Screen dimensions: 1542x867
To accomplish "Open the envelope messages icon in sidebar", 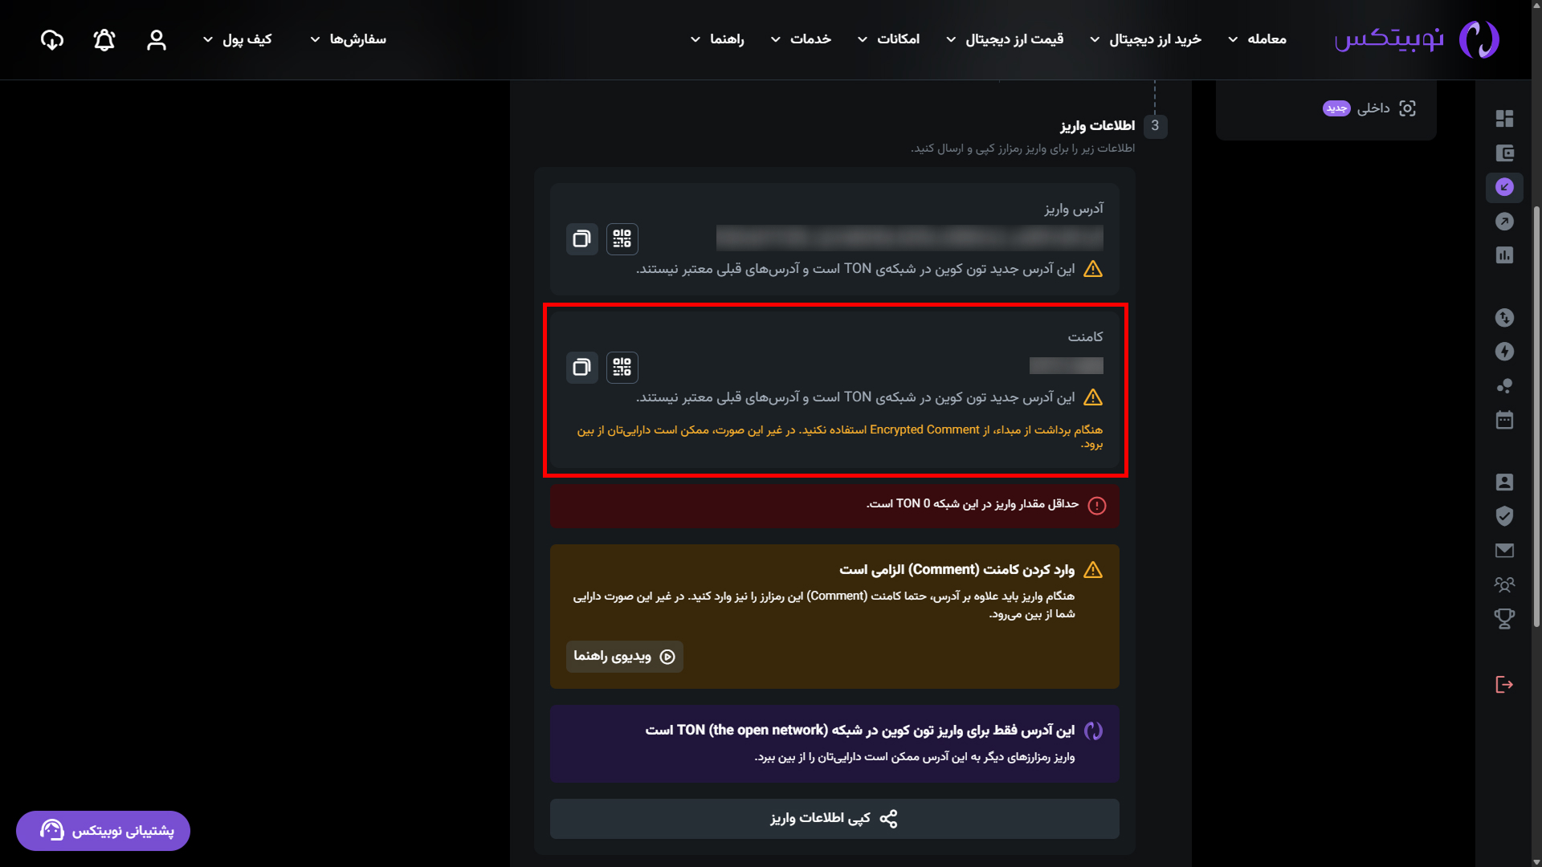I will 1504,550.
